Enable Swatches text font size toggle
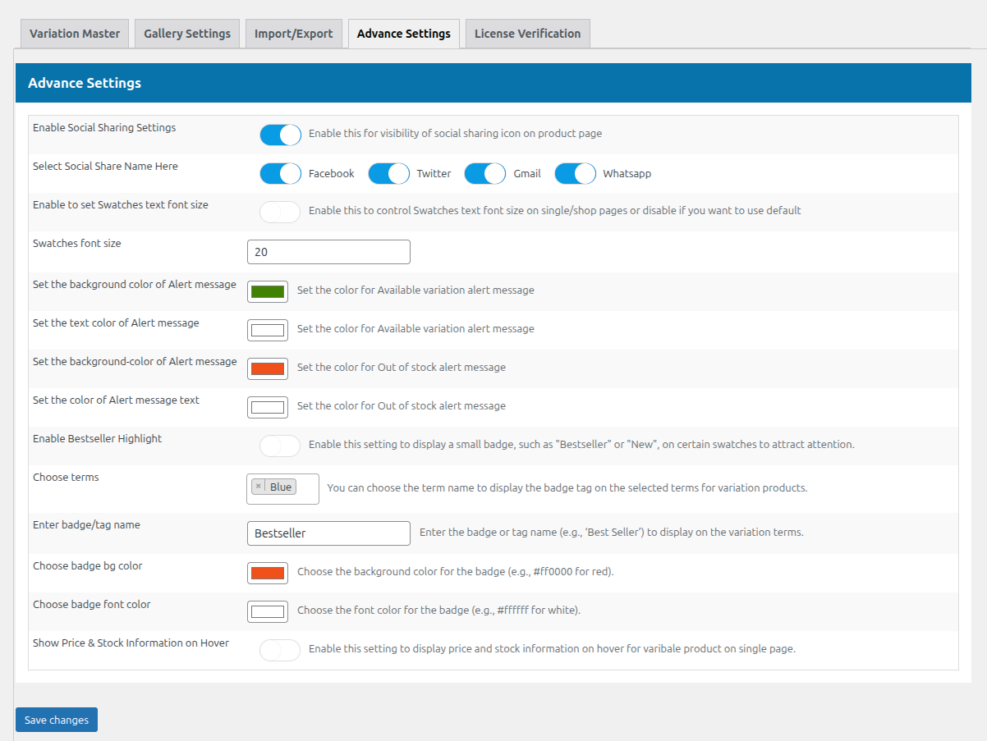 pyautogui.click(x=280, y=212)
